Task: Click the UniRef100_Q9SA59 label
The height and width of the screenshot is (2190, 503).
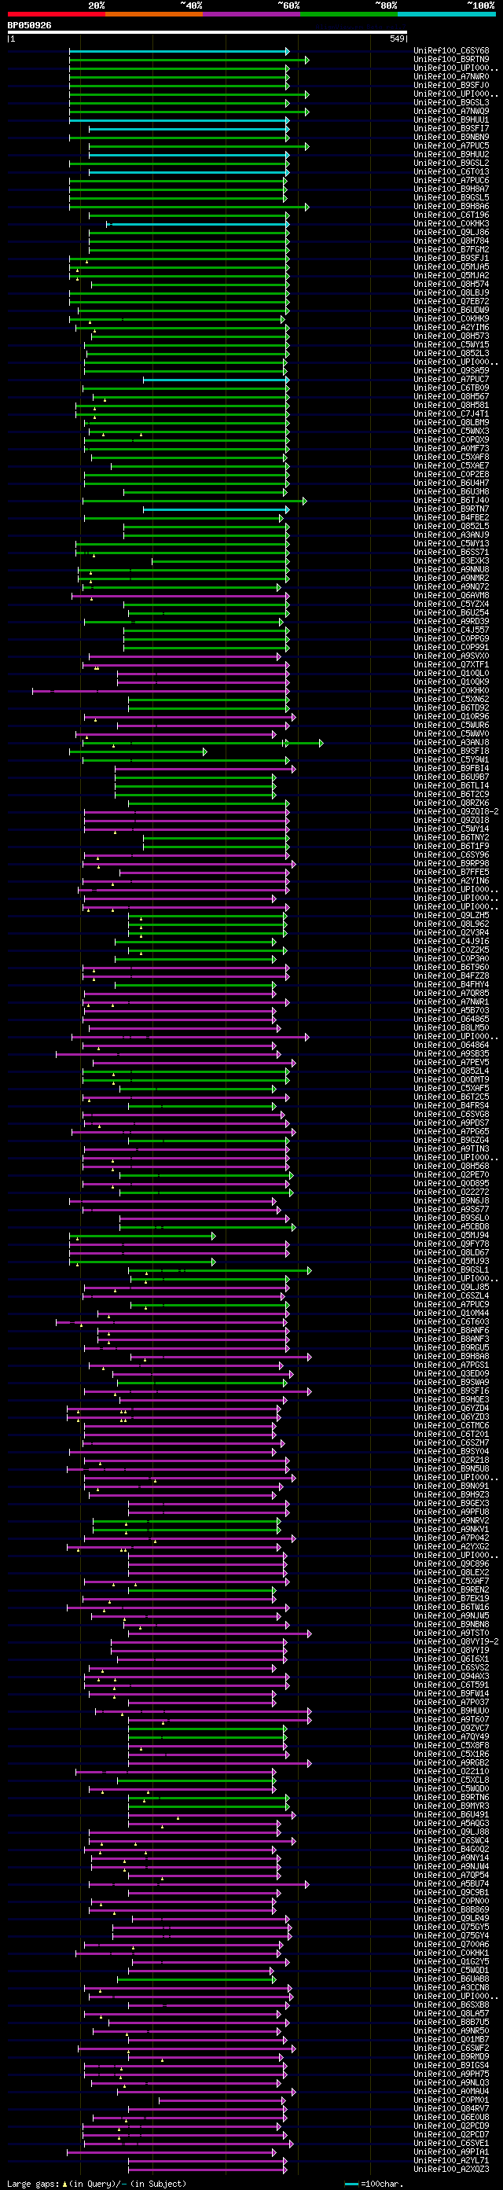Action: pyautogui.click(x=451, y=371)
